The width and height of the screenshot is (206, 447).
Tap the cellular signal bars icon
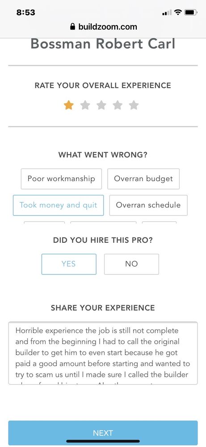(167, 13)
